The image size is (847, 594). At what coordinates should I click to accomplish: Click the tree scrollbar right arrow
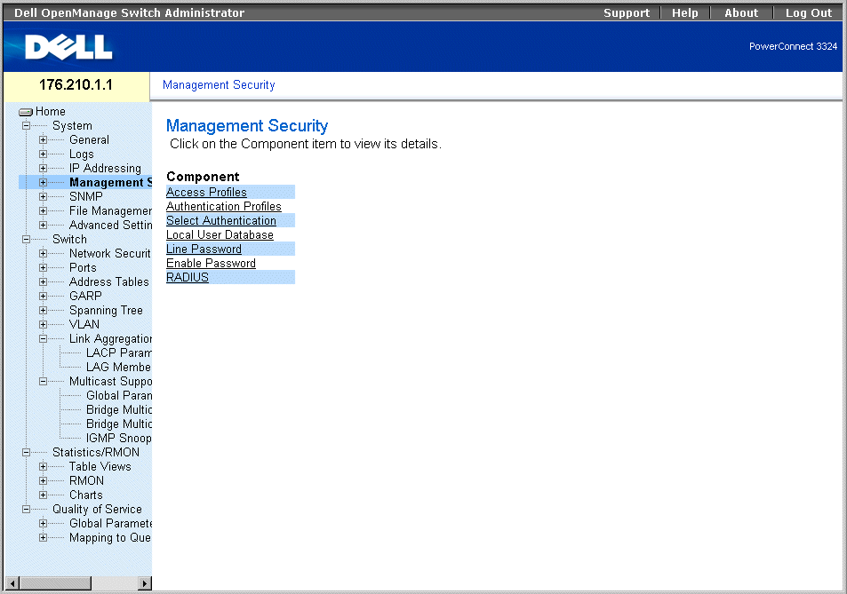[x=144, y=583]
